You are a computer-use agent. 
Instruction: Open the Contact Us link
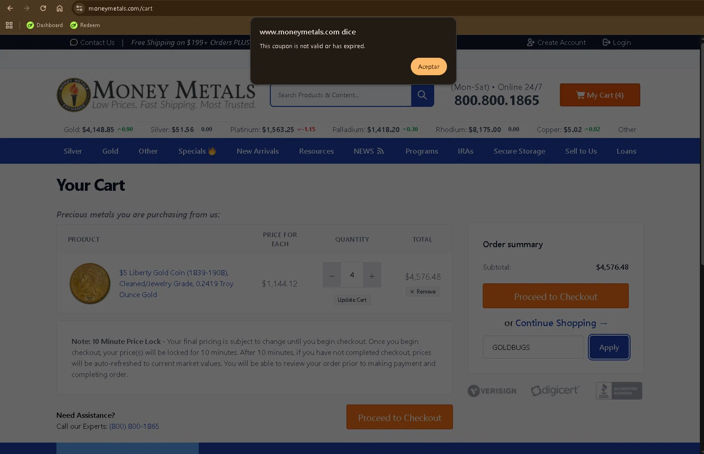pos(92,42)
